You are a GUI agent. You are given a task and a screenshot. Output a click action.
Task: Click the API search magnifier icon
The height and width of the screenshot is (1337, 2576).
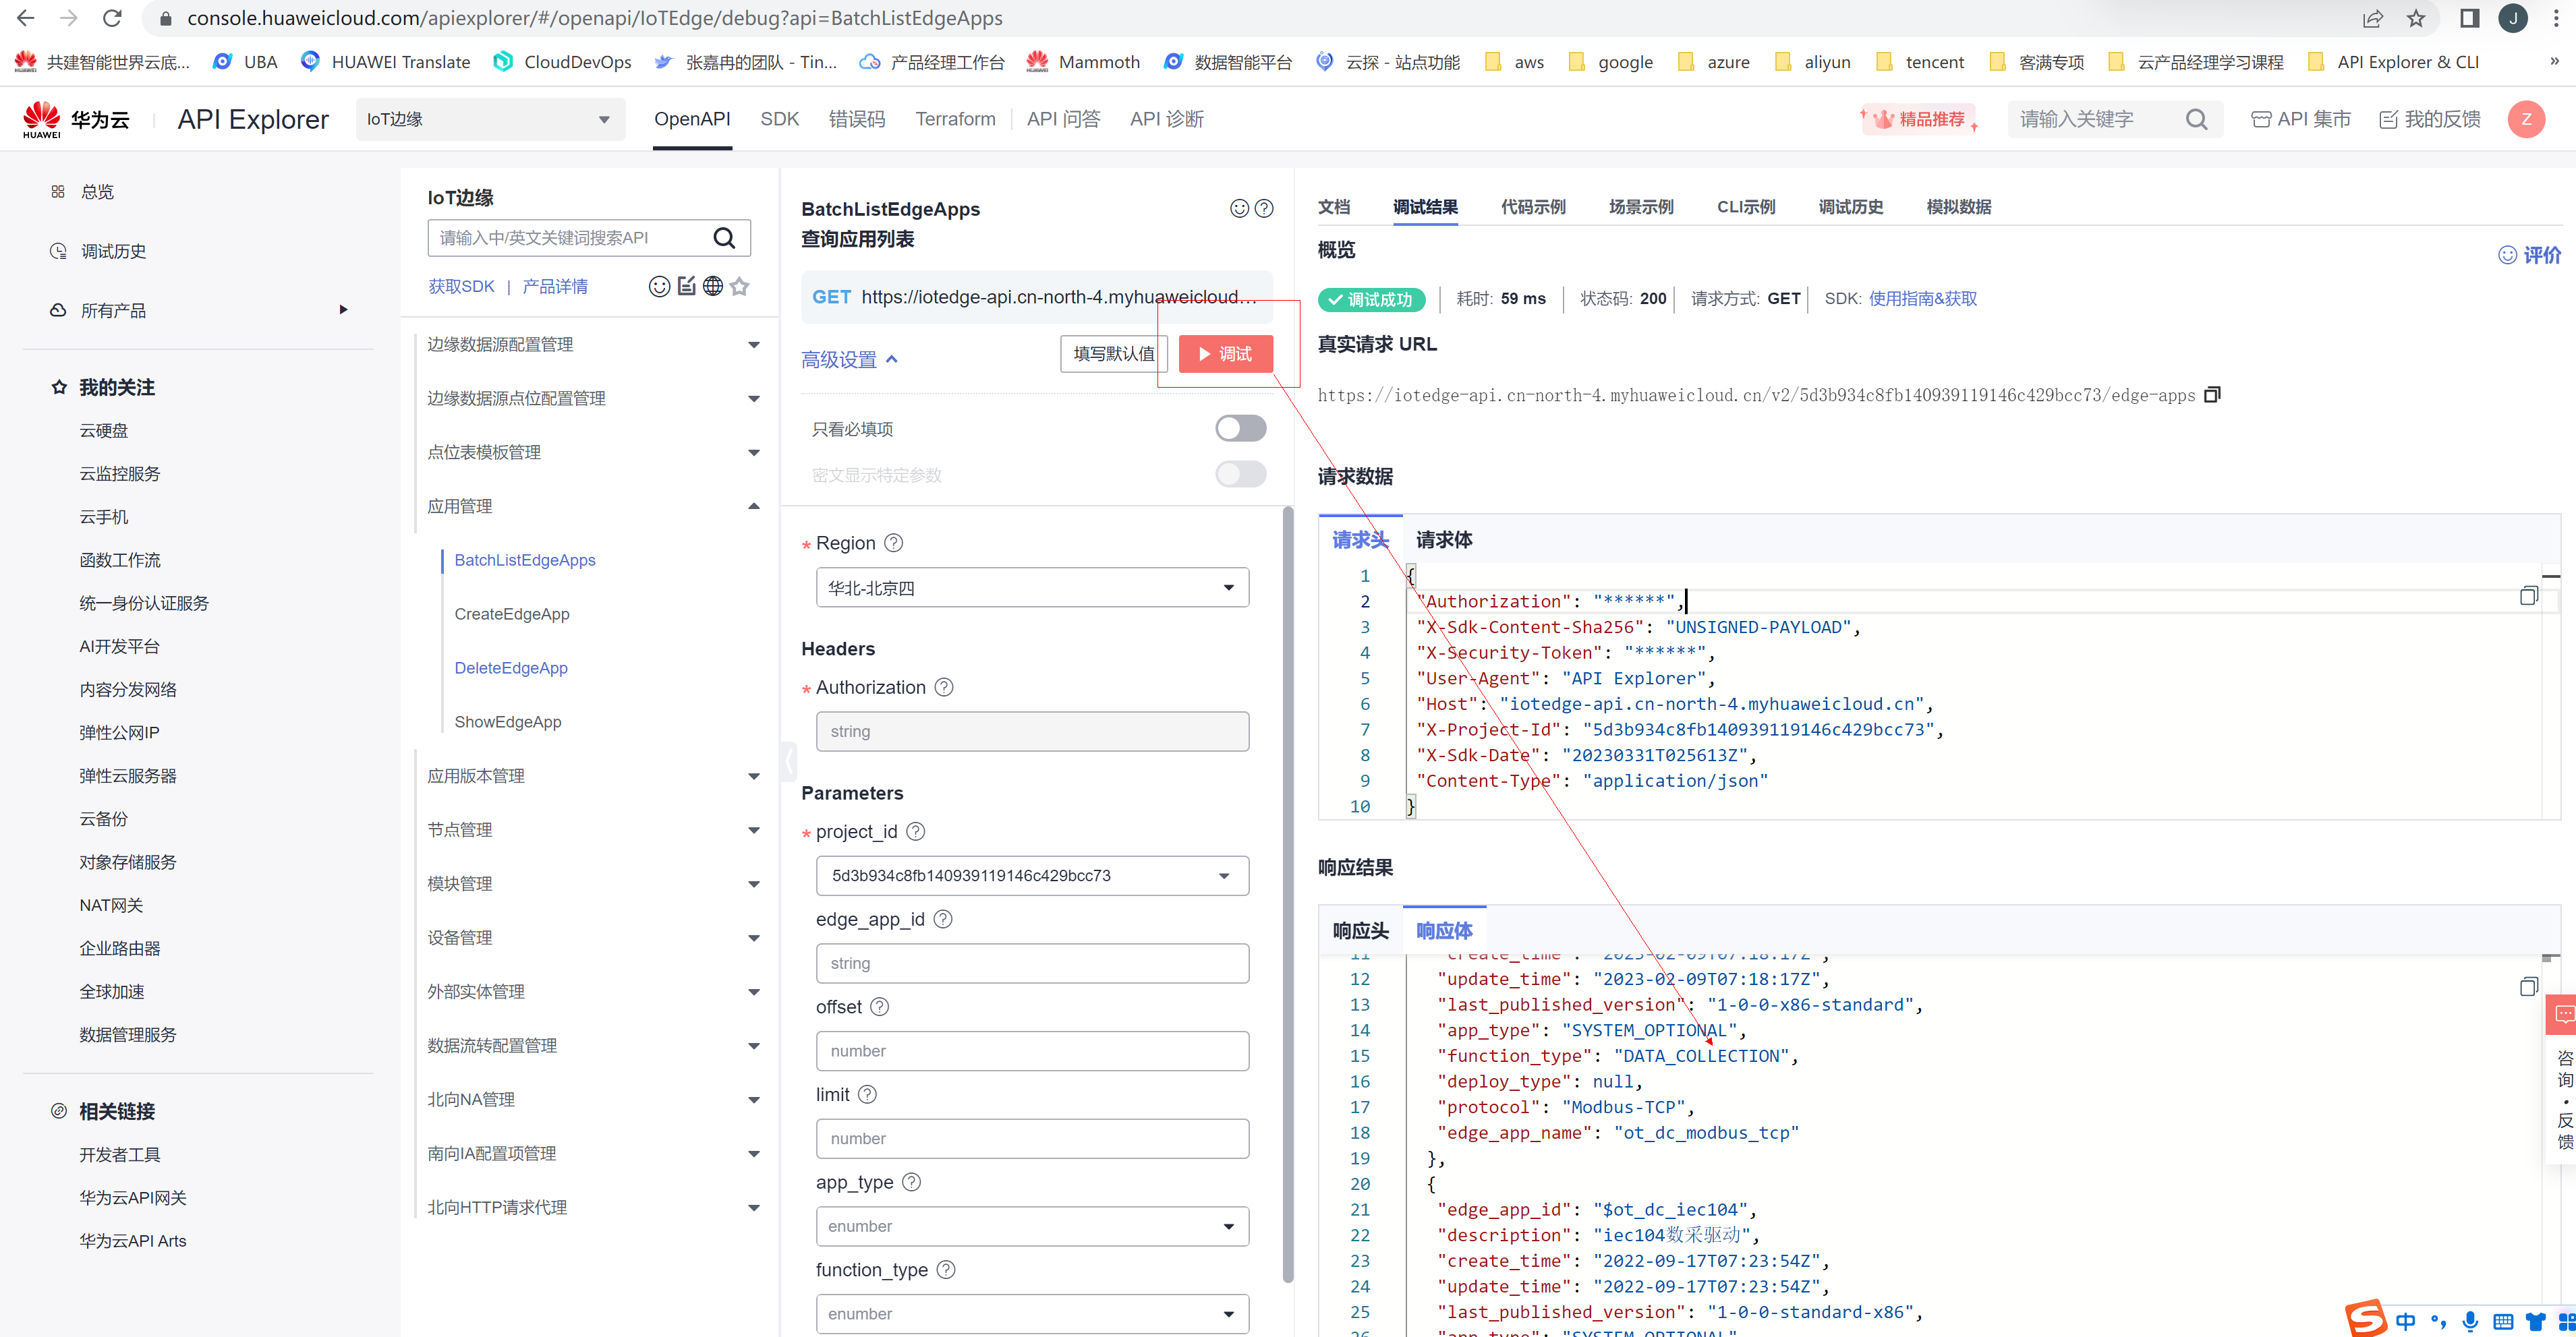724,238
